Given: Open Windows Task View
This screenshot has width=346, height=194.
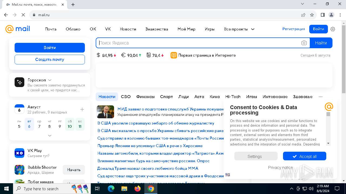Looking at the screenshot, I should [x=97, y=189].
